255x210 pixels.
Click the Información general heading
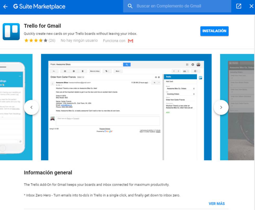click(48, 173)
